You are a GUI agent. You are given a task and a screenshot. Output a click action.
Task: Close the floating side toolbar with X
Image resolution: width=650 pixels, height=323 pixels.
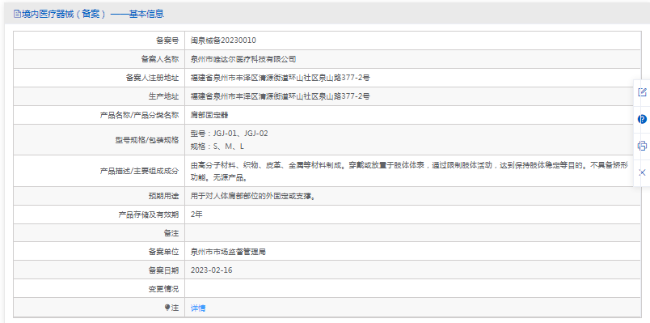tap(642, 172)
